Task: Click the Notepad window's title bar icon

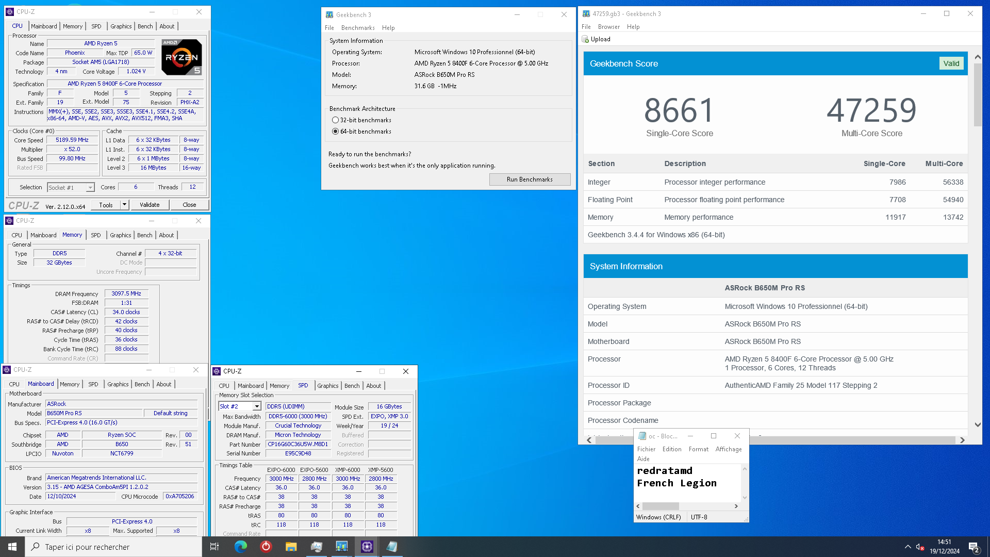Action: click(642, 436)
